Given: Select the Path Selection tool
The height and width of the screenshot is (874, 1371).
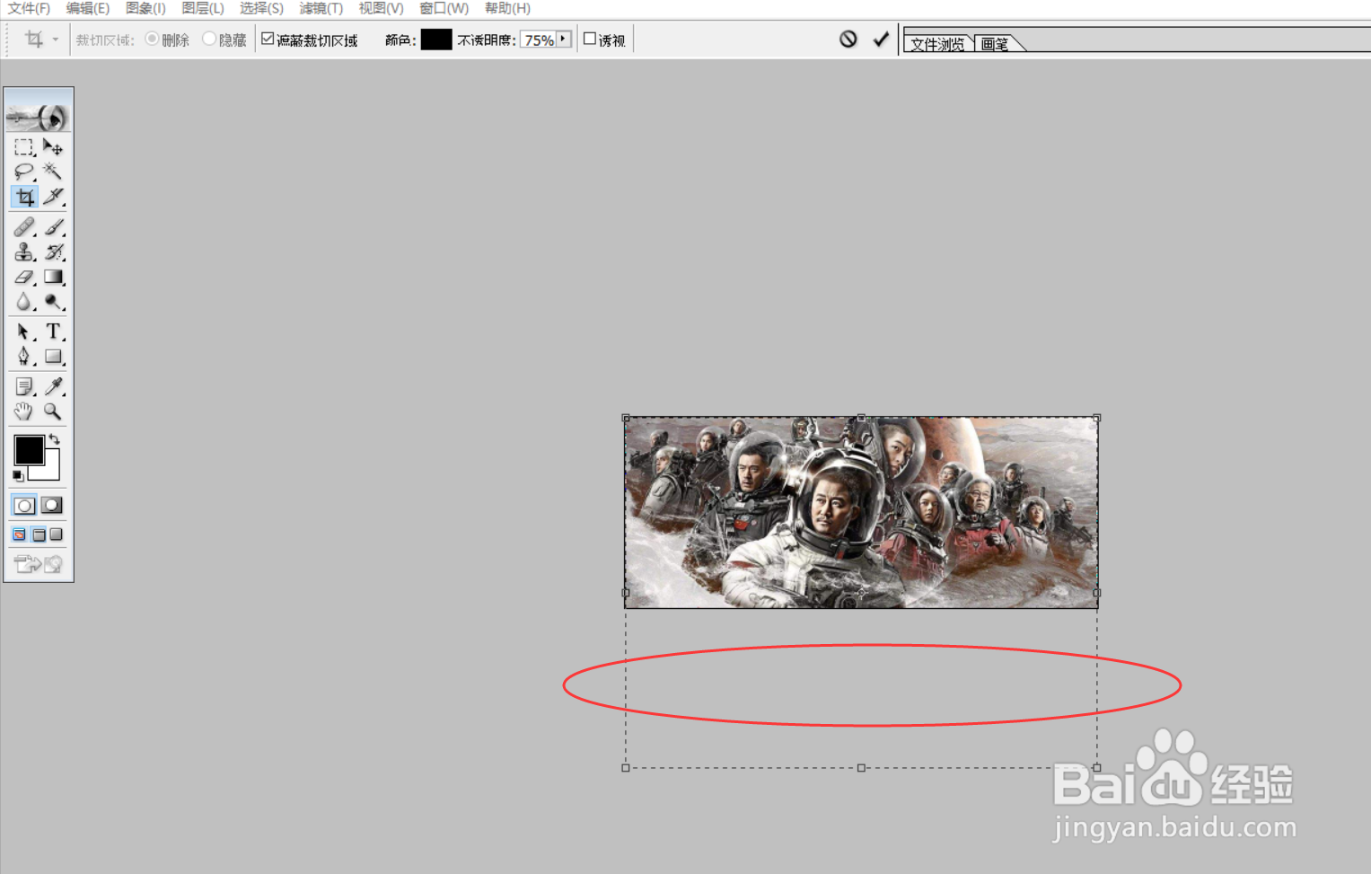Looking at the screenshot, I should (x=24, y=331).
